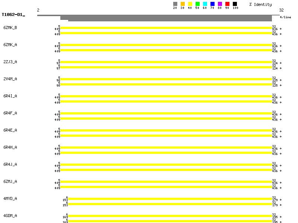
Task: Click the yellow 40% identity legend swatch
Action: click(190, 4)
